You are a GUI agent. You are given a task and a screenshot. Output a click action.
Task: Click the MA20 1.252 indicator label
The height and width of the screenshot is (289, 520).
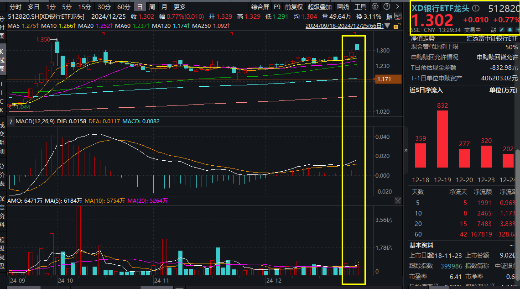[95, 26]
